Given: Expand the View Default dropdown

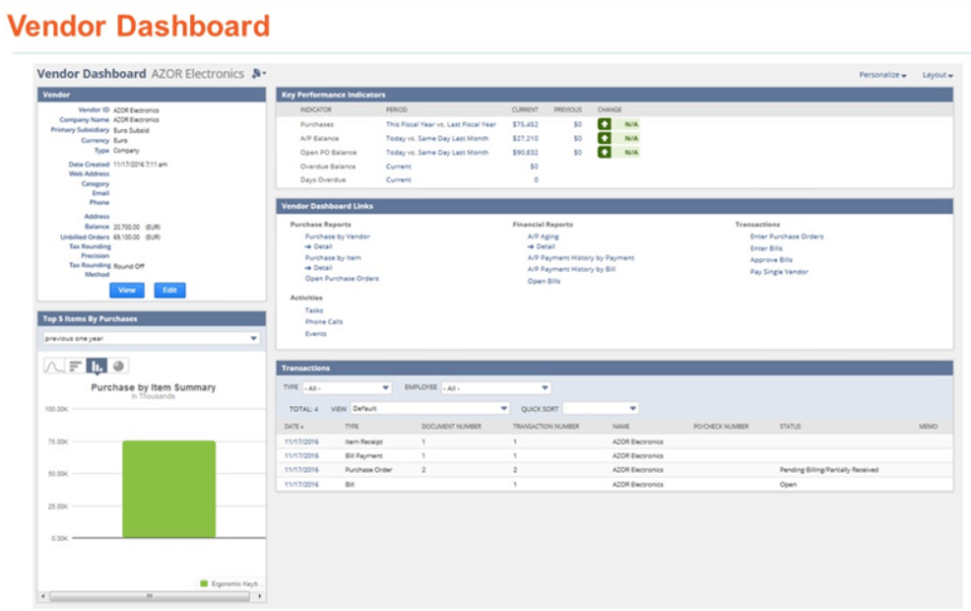Looking at the screenshot, I should coord(430,408).
